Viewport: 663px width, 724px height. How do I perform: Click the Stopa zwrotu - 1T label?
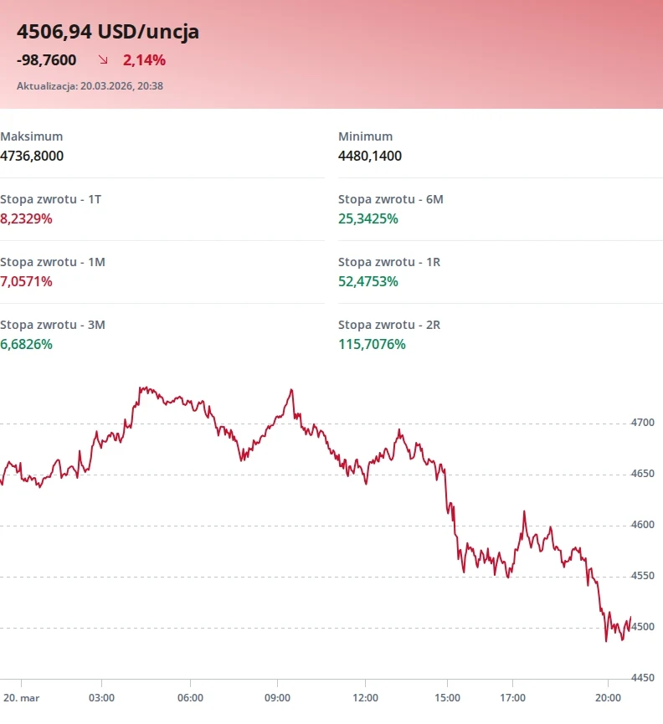pyautogui.click(x=51, y=199)
